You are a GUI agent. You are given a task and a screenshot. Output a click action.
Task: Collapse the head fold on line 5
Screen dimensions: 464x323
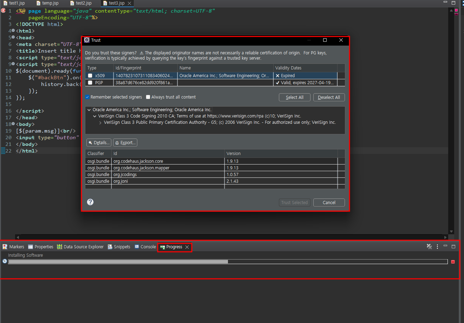[13, 37]
